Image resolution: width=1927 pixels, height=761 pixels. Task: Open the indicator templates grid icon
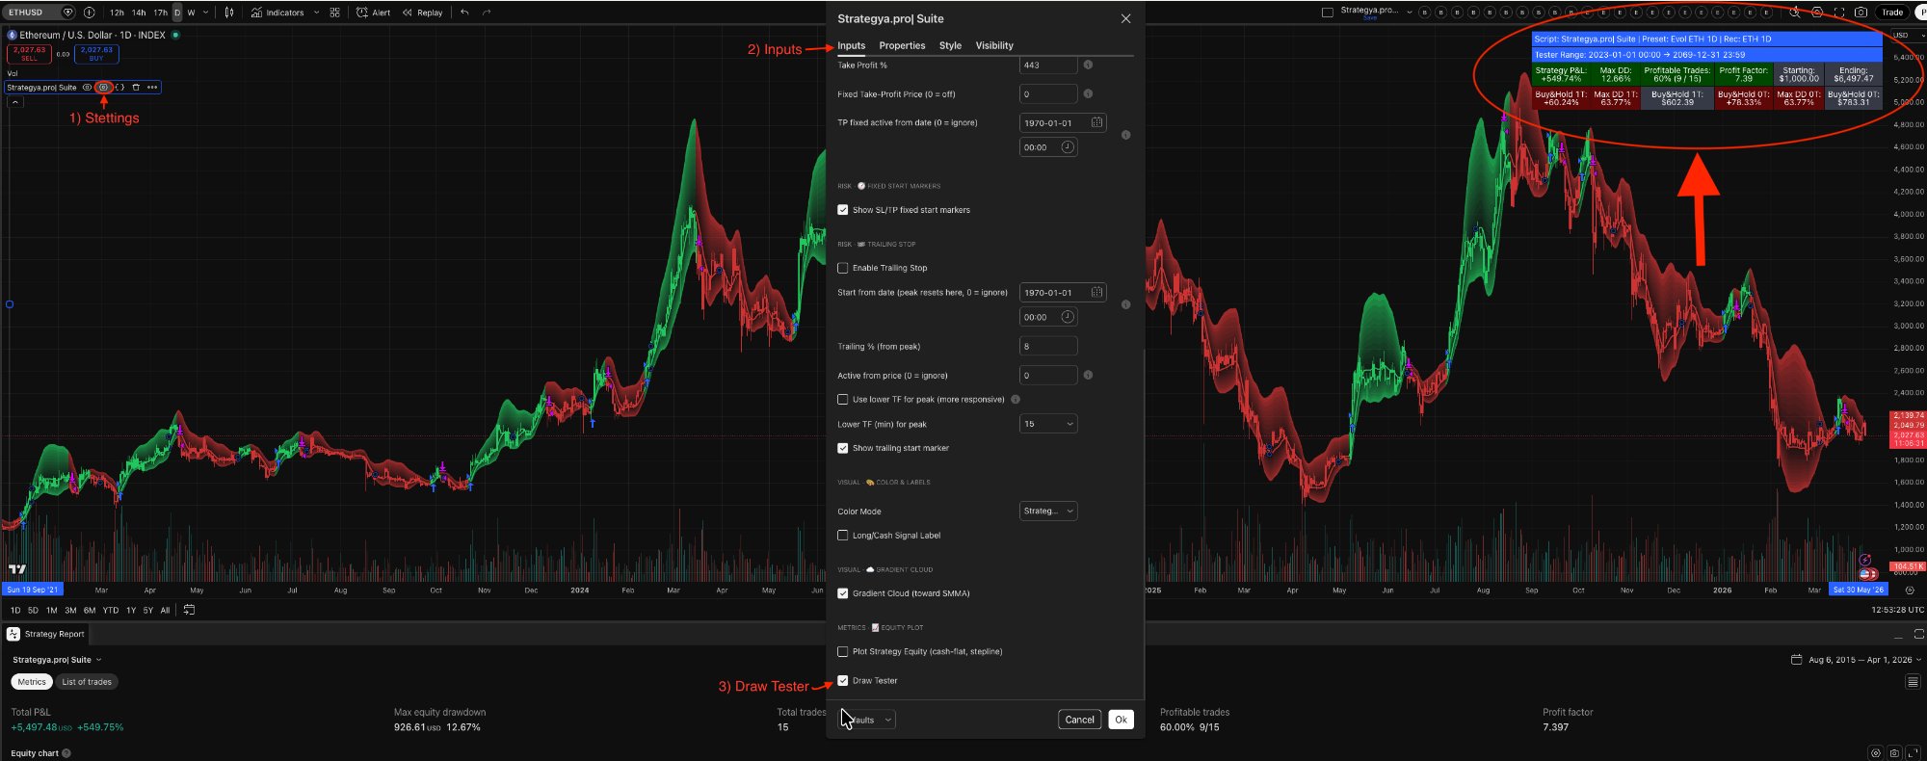pos(334,13)
